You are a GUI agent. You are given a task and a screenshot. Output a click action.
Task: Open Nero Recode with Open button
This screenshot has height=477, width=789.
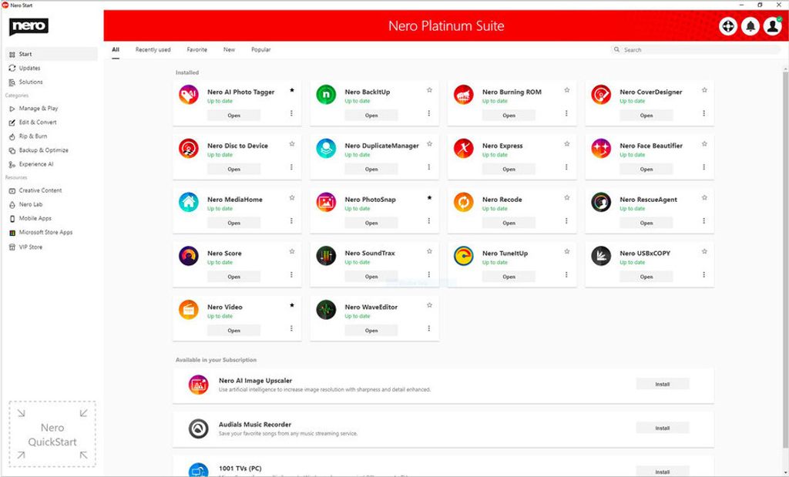click(509, 223)
